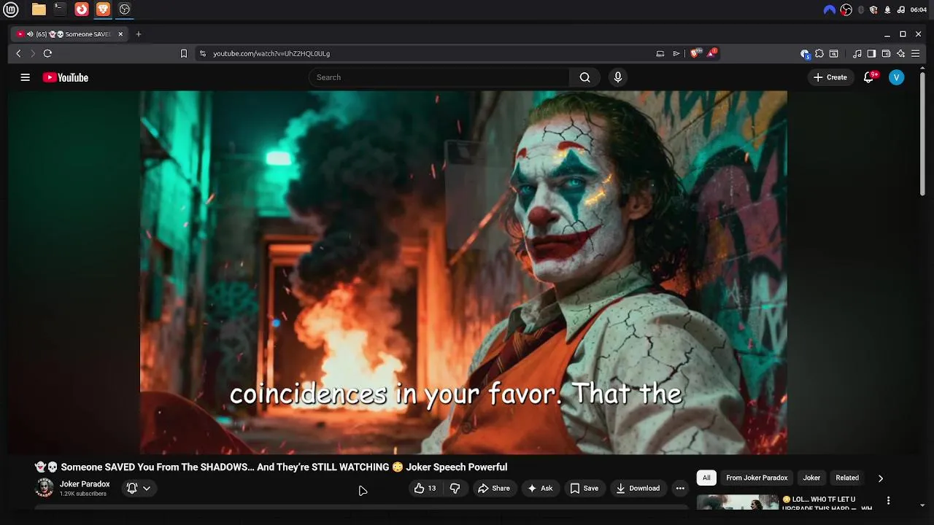The height and width of the screenshot is (525, 934).
Task: Open Brave Rewards triangle icon
Action: tap(712, 53)
